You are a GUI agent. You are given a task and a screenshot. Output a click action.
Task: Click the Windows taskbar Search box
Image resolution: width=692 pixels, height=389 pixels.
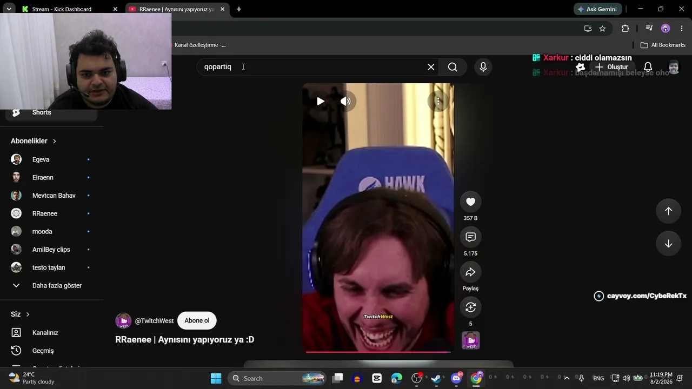277,378
